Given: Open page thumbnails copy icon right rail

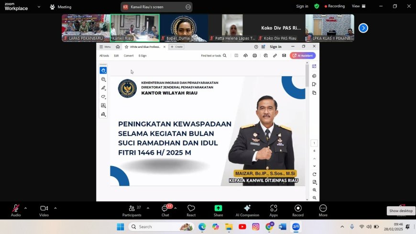Looking at the screenshot, I should (314, 93).
